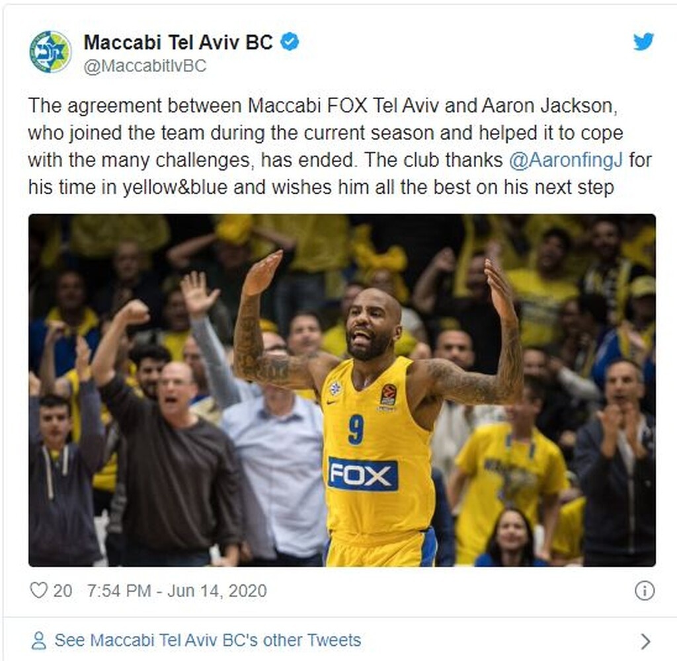
Task: Click the person icon beside other Tweets
Action: click(39, 641)
